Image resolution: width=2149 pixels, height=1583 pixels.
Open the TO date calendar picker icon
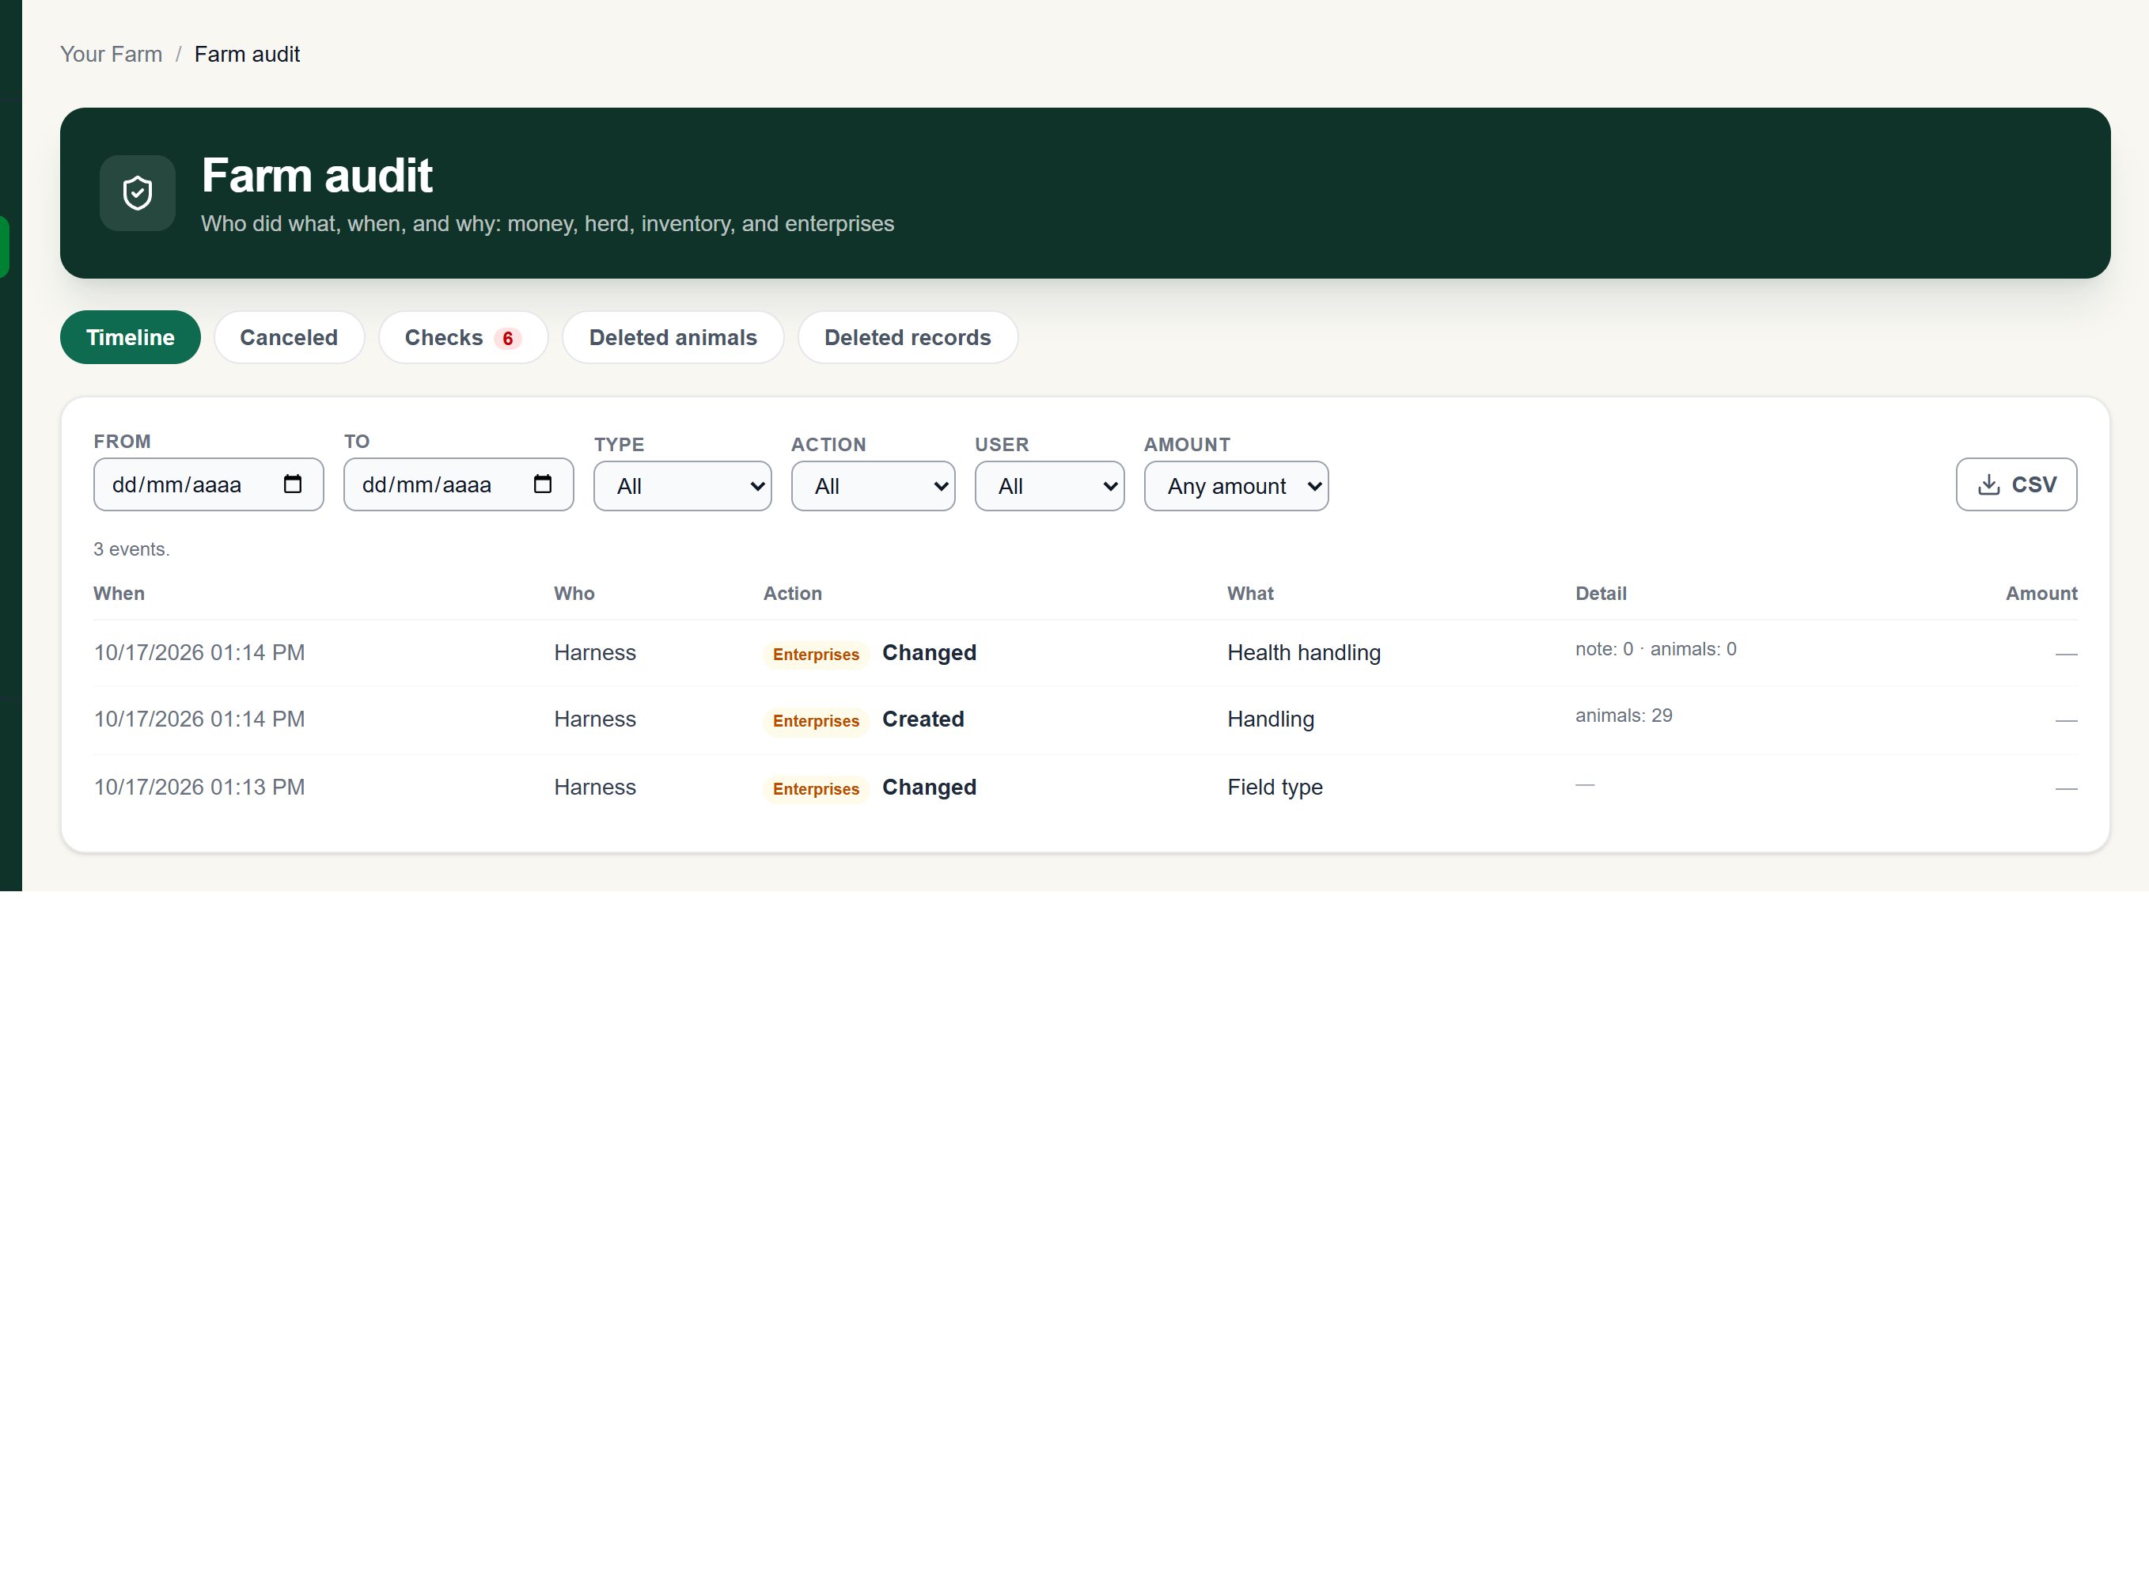(542, 484)
